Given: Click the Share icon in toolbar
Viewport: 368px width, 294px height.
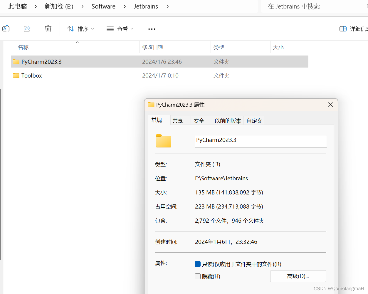Looking at the screenshot, I should [27, 29].
